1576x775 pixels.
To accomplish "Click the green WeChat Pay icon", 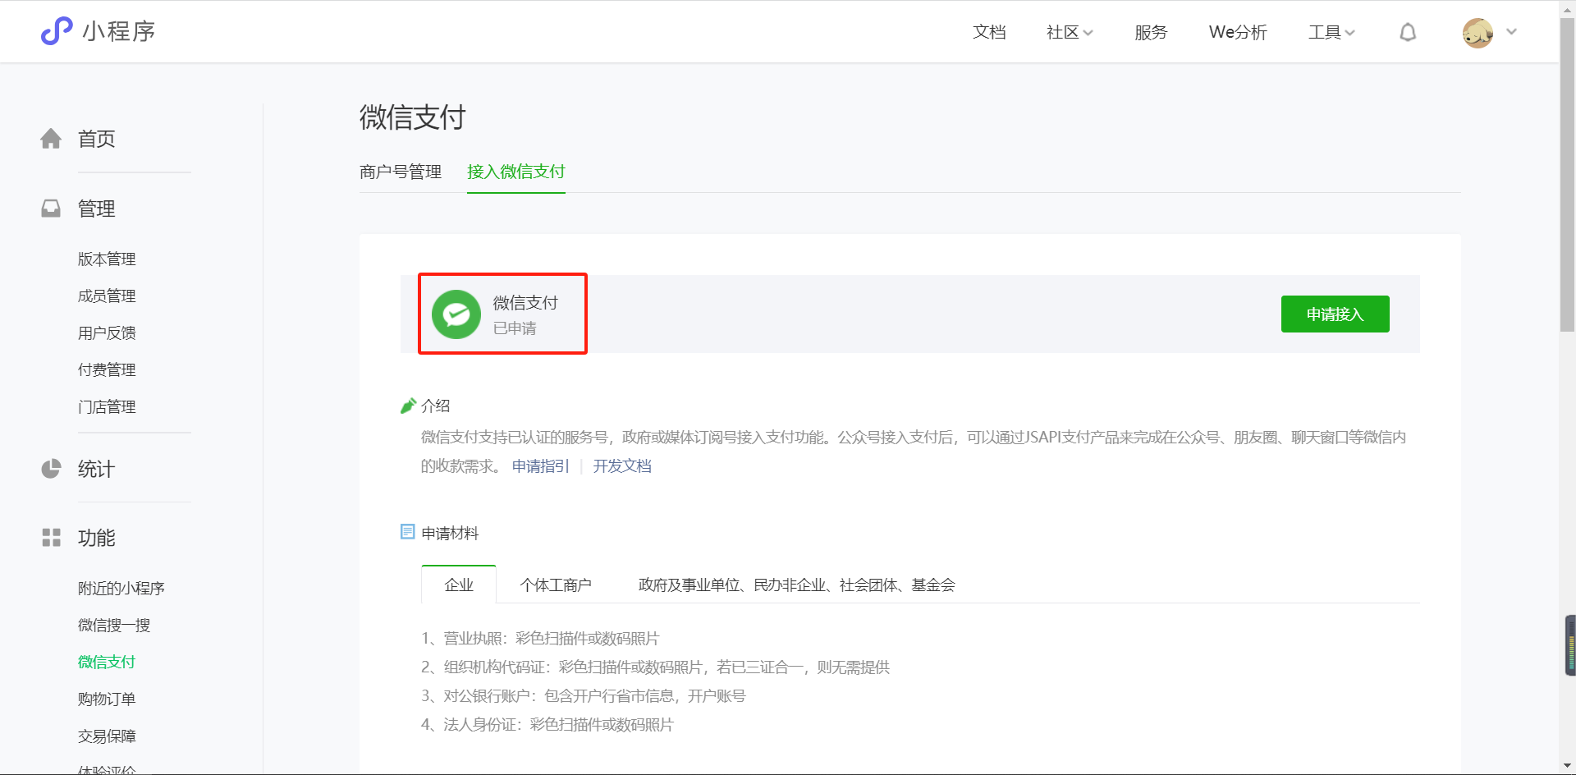I will tap(456, 314).
